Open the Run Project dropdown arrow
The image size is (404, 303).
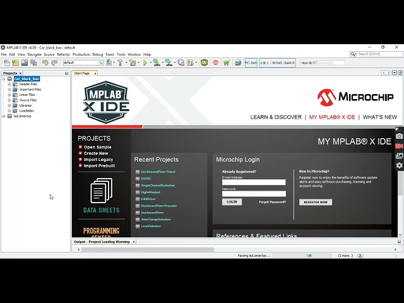click(150, 62)
